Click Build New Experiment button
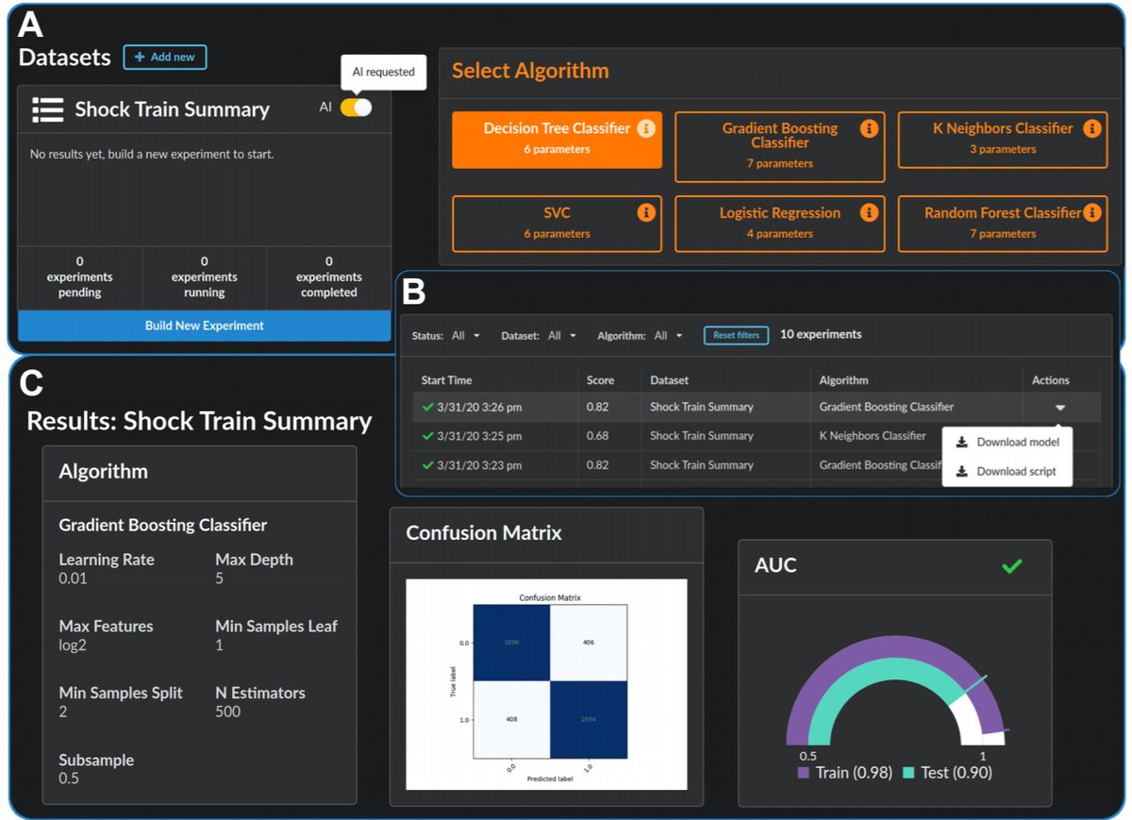 [204, 326]
